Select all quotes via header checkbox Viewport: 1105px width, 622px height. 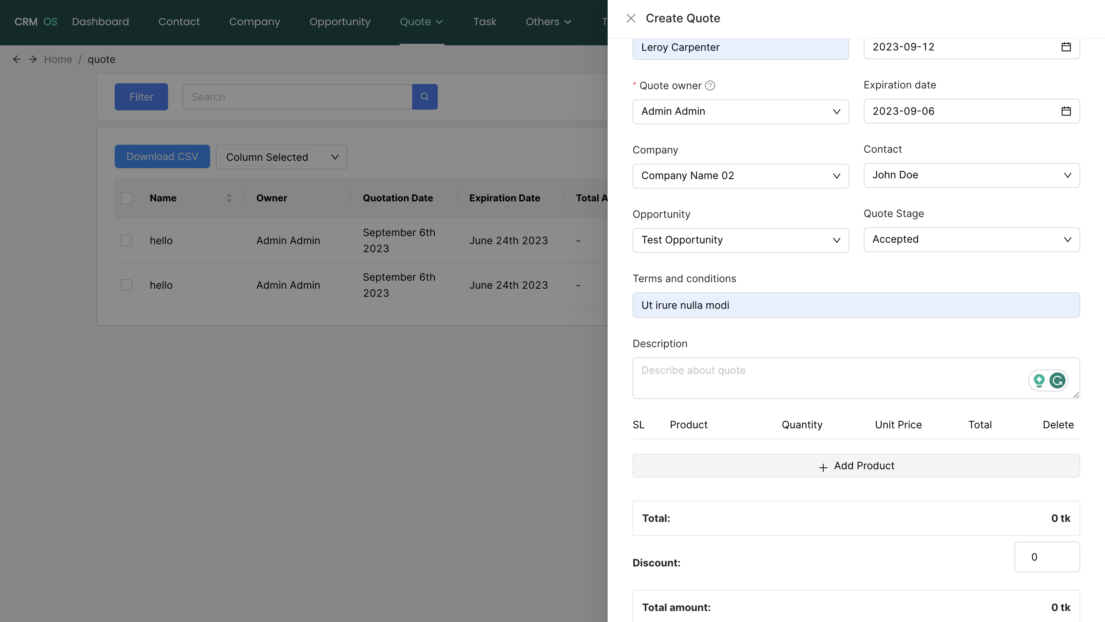click(126, 198)
